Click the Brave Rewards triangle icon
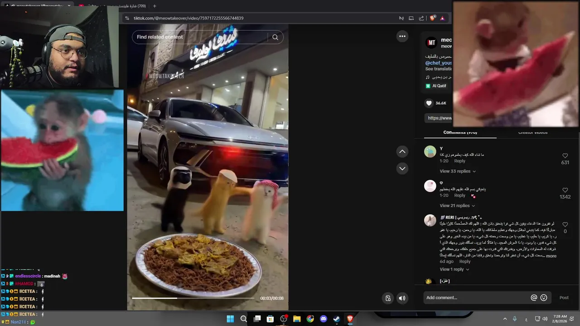 coord(442,18)
